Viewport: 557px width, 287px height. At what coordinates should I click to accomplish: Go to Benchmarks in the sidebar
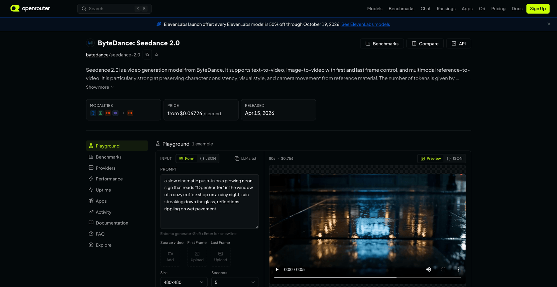tap(117, 157)
